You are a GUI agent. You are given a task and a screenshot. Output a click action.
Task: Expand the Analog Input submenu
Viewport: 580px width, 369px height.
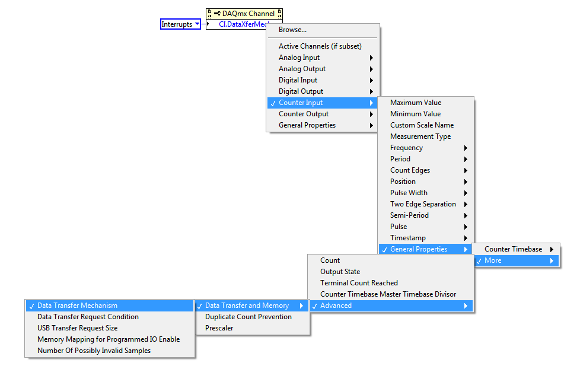point(323,58)
